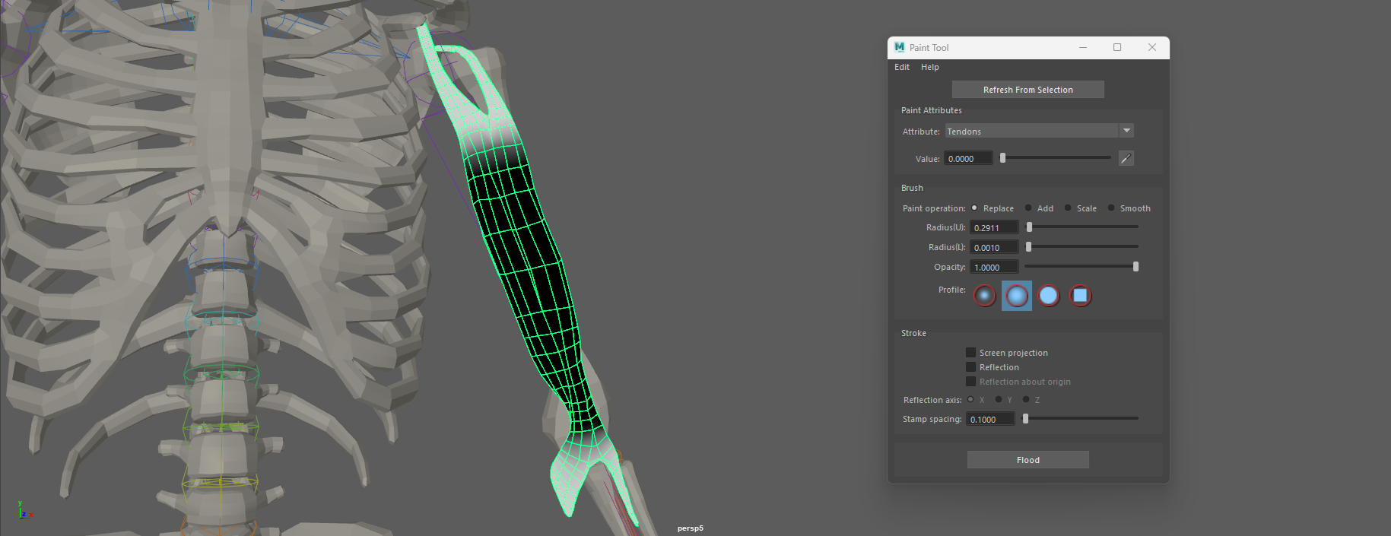Viewport: 1391px width, 536px height.
Task: Click the Maya logo in title bar
Action: pos(900,47)
